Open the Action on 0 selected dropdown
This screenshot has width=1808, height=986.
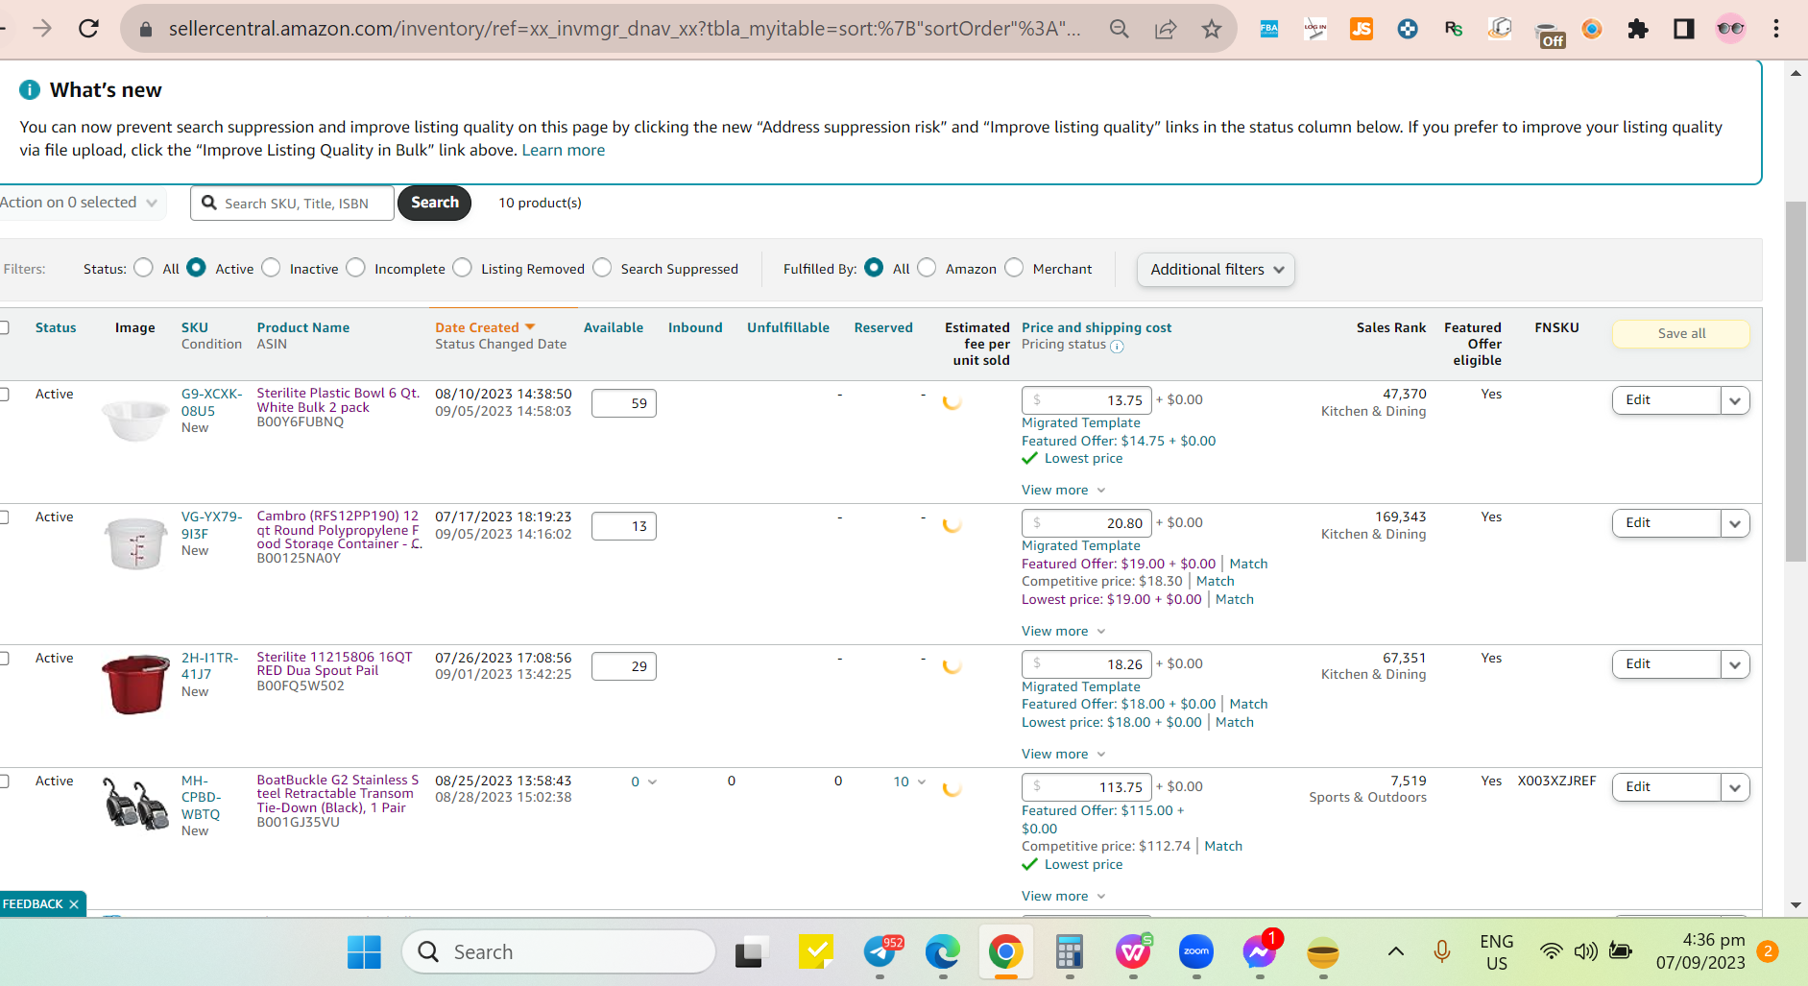click(81, 203)
